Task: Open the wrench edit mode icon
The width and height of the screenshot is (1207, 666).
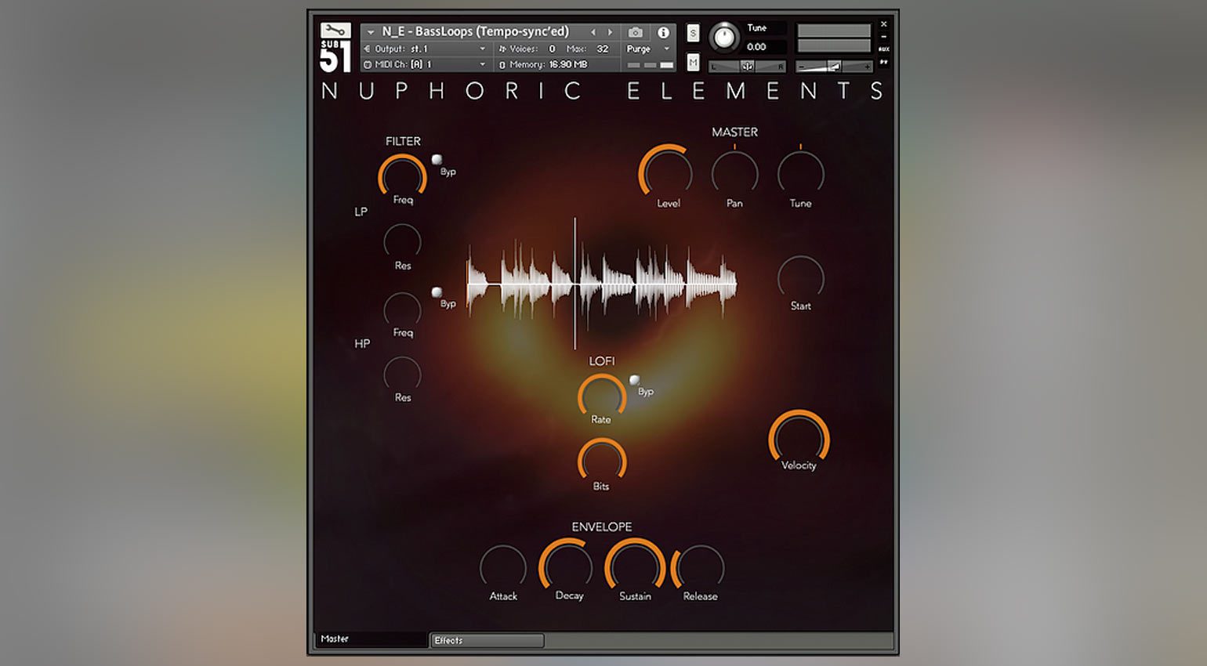Action: [x=335, y=31]
